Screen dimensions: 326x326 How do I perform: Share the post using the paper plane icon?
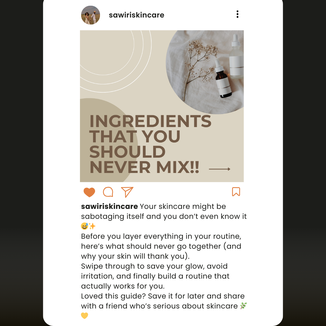click(127, 192)
